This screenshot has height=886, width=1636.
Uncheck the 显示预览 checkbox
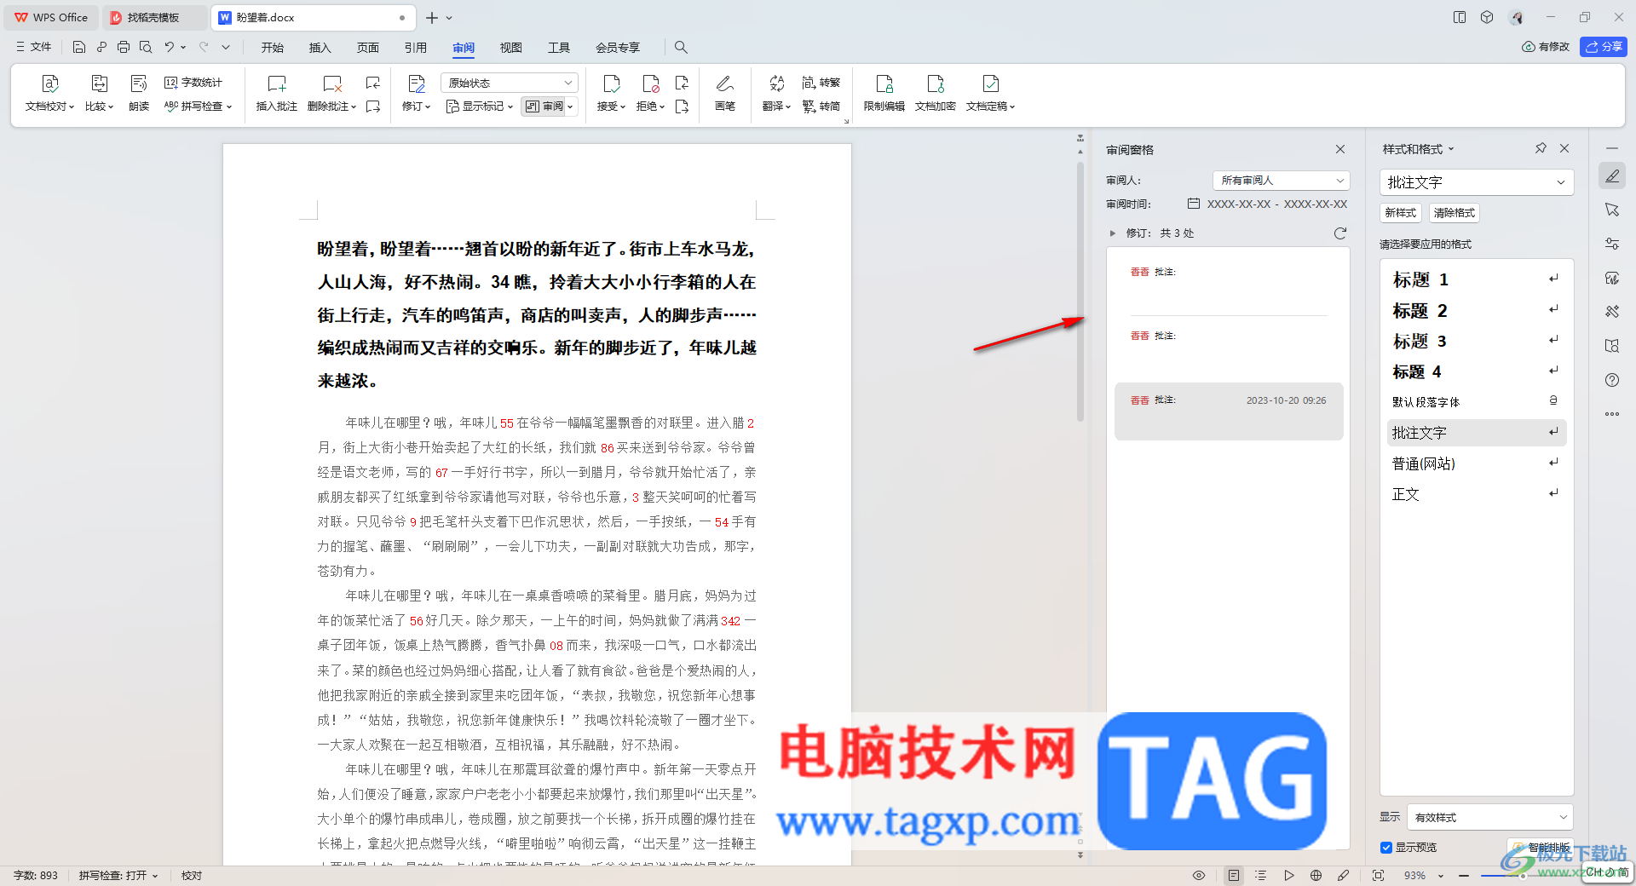coord(1386,848)
